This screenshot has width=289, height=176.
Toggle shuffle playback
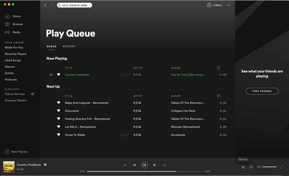tap(124, 165)
